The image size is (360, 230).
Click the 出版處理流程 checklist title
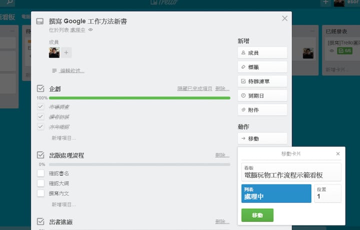66,155
